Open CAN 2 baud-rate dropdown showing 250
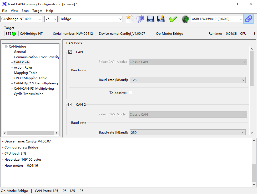The image size is (257, 194). tap(188, 132)
